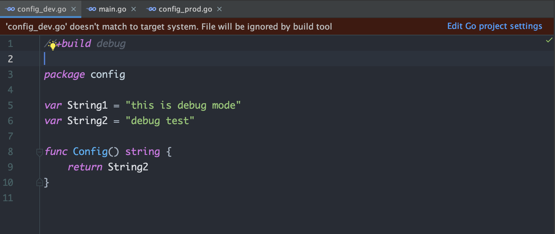Click the Go file icon on main.go tab
555x234 pixels.
pyautogui.click(x=92, y=9)
